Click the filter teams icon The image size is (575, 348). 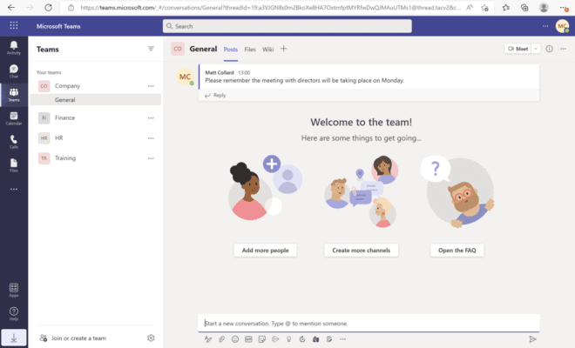tap(151, 49)
